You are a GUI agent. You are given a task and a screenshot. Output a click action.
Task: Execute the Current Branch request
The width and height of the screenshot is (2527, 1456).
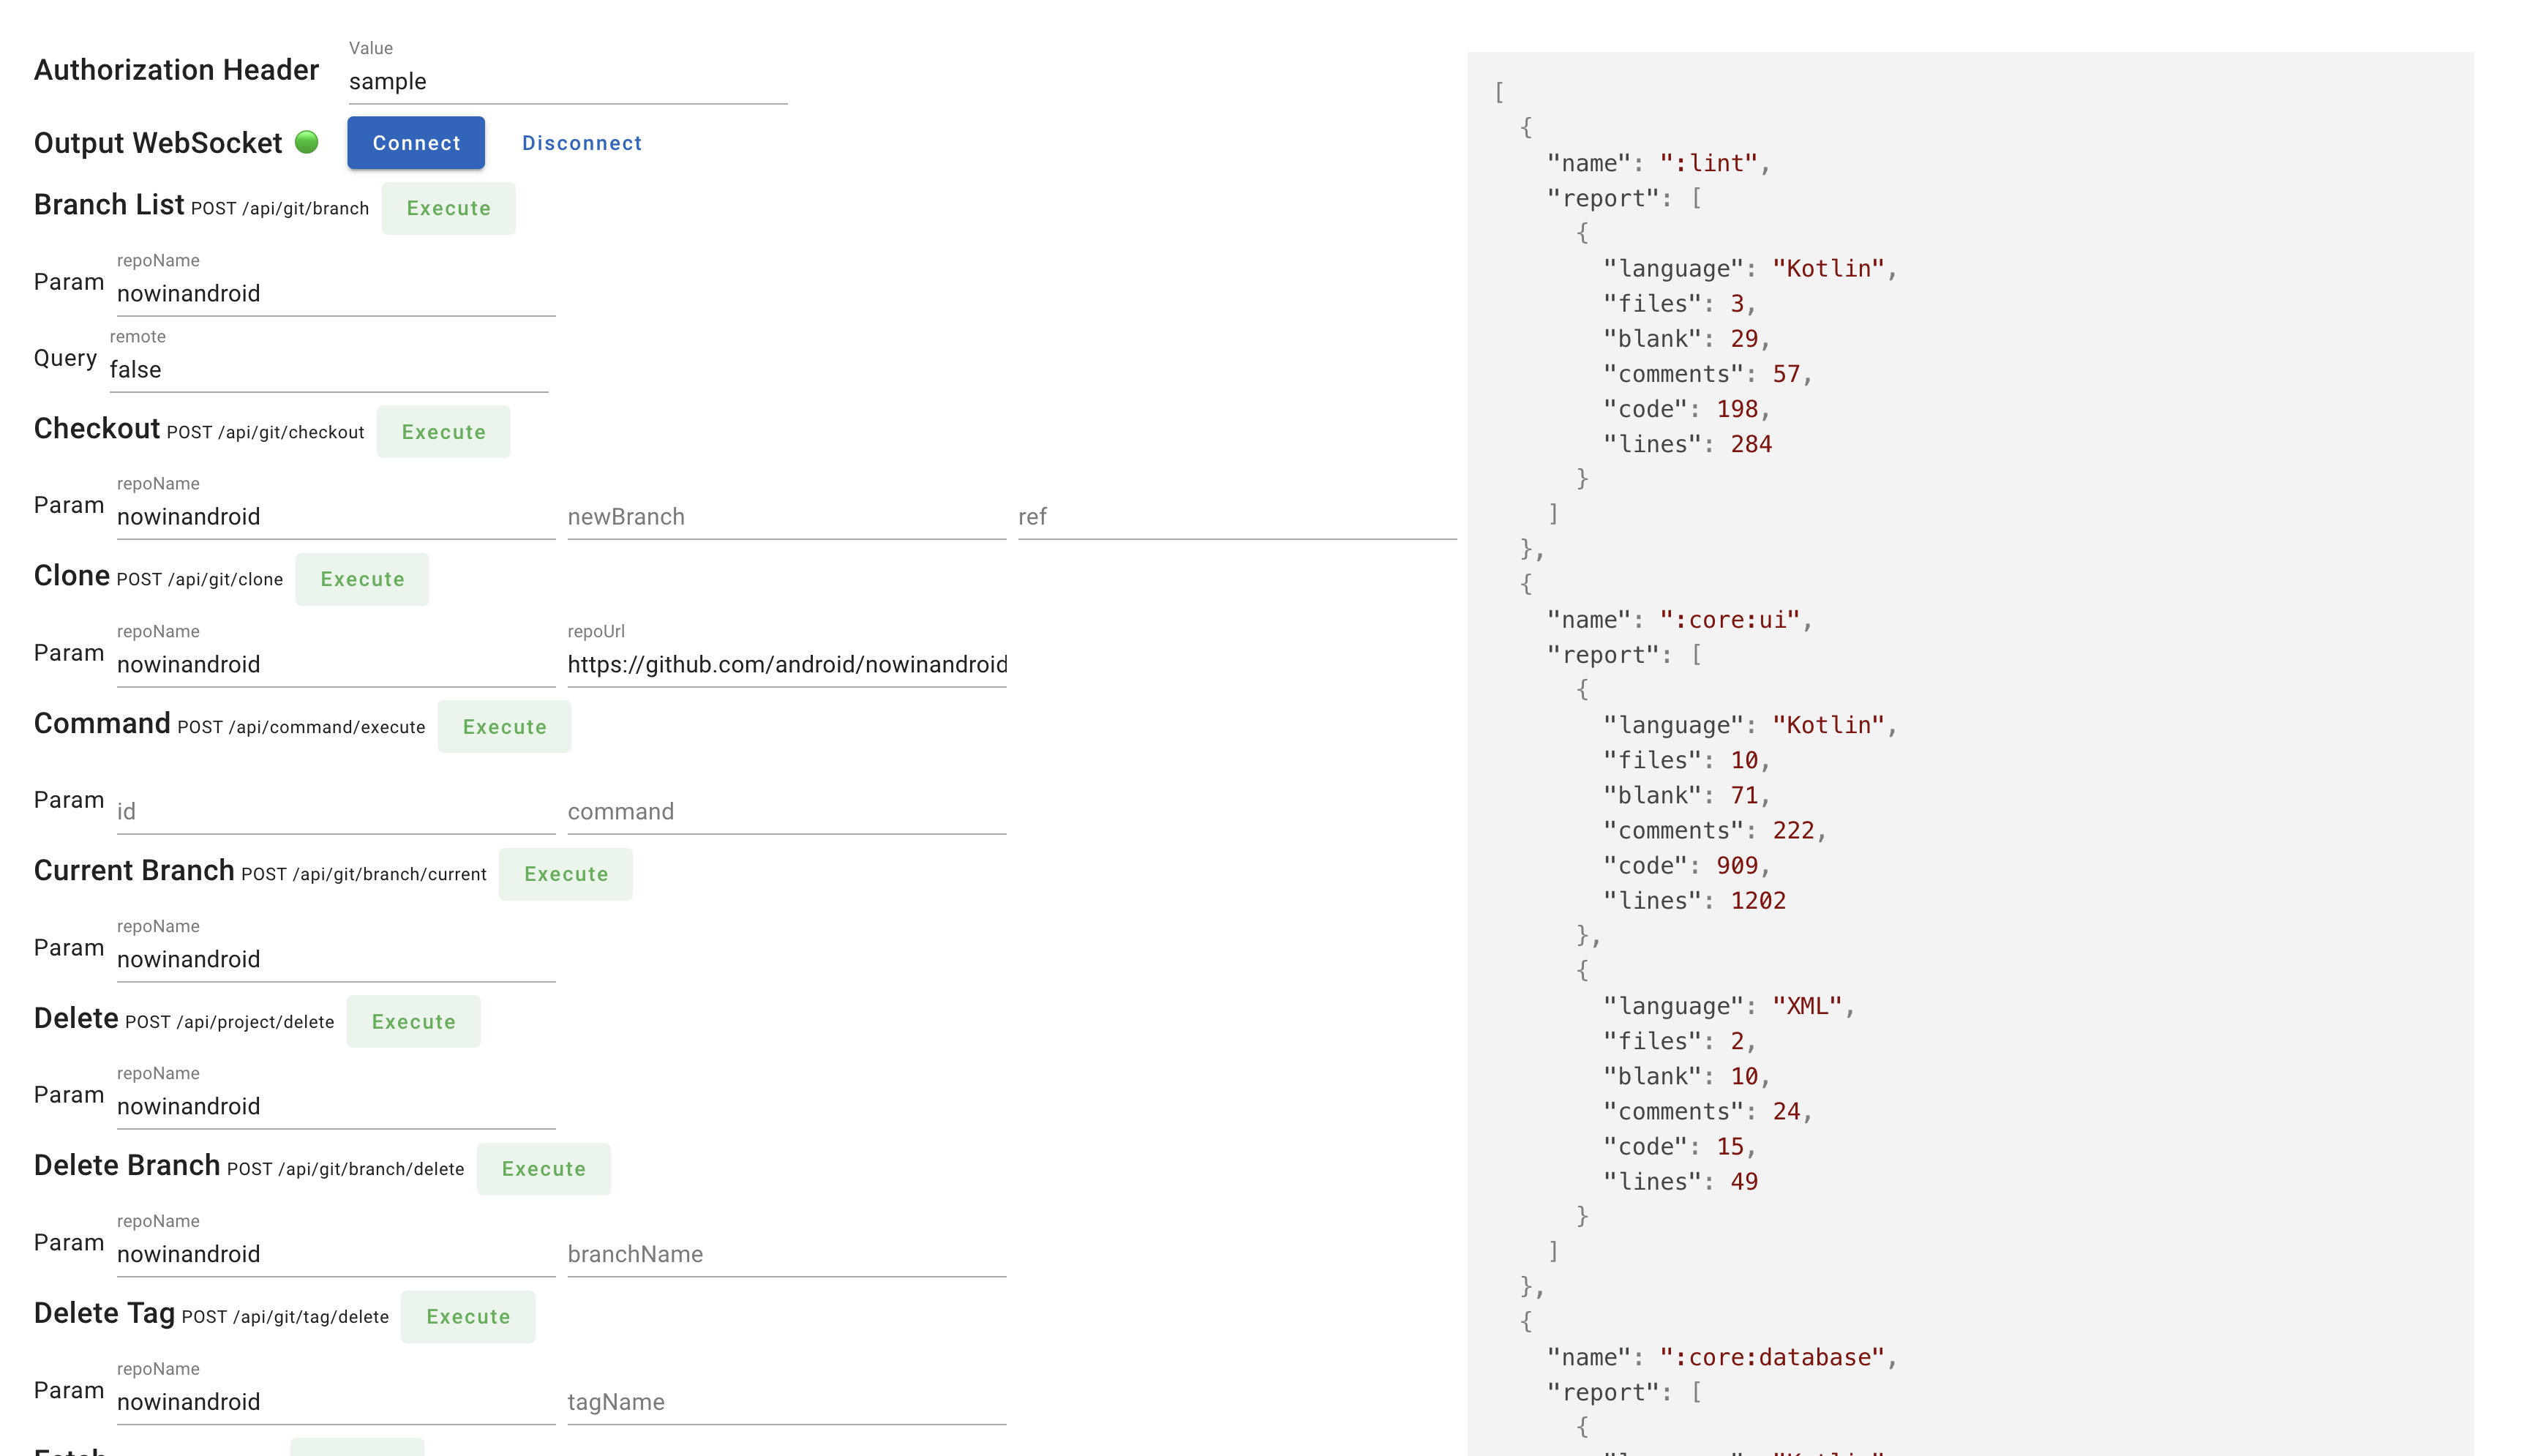tap(566, 874)
